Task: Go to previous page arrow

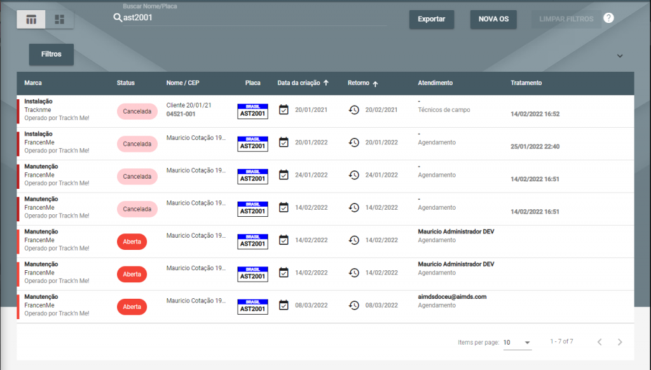Action: [600, 342]
